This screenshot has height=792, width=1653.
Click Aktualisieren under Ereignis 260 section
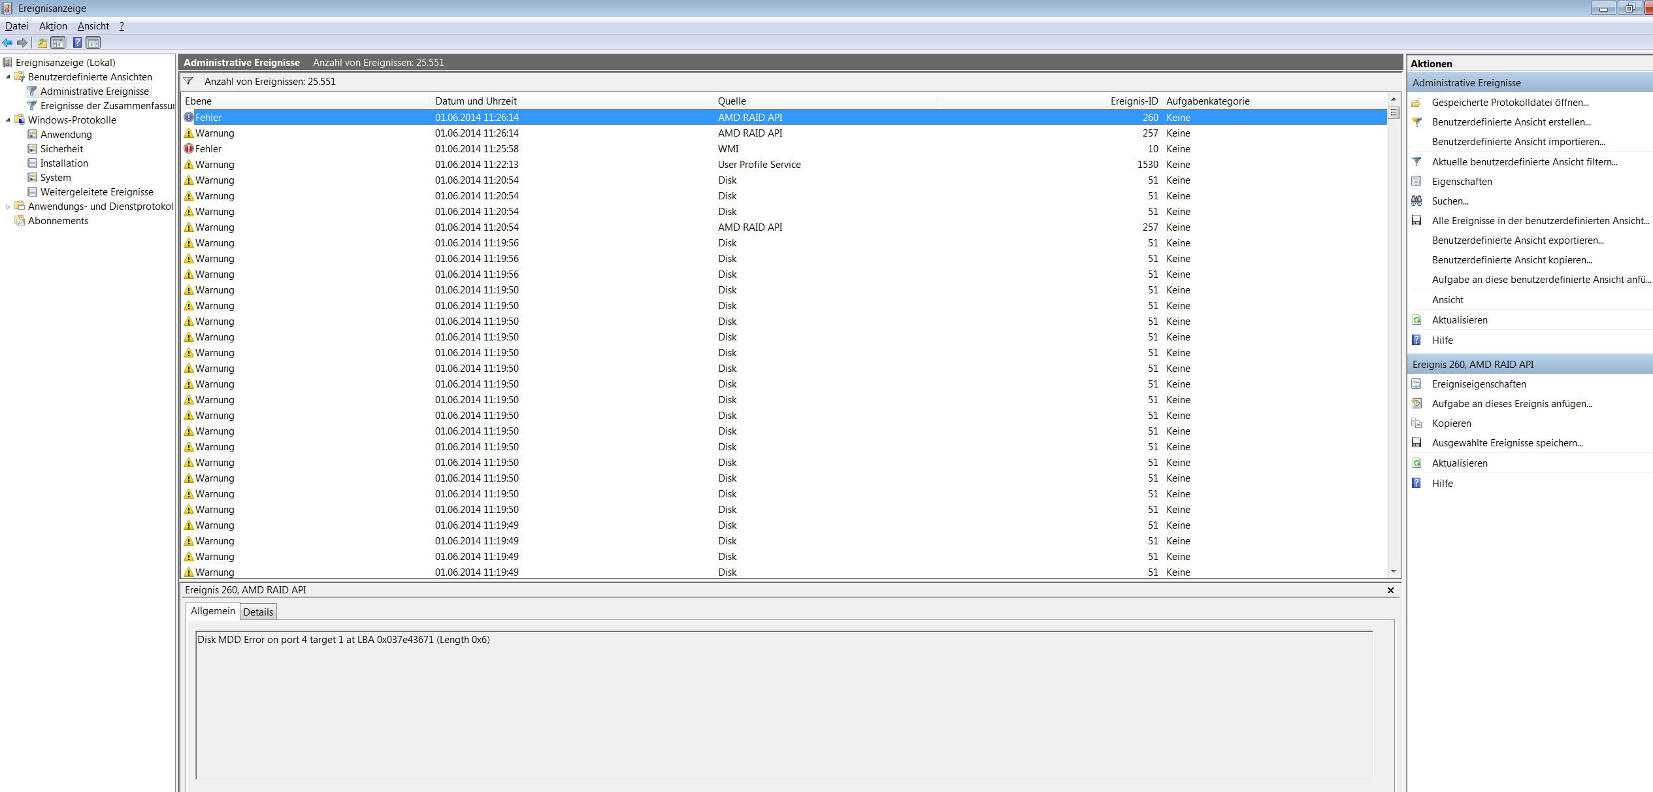(x=1459, y=463)
